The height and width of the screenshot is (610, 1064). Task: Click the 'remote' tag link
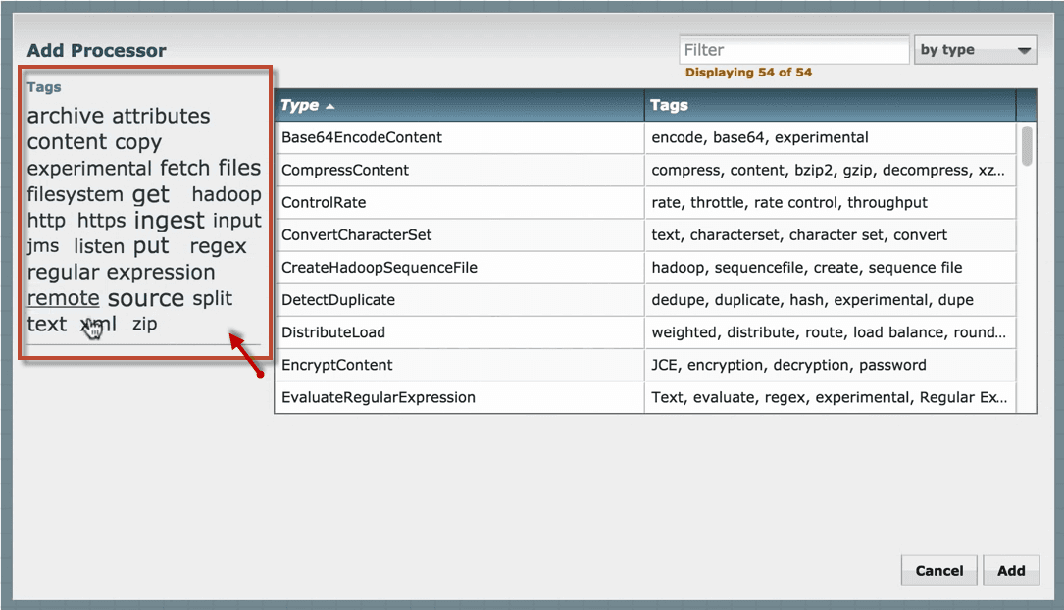tap(63, 298)
